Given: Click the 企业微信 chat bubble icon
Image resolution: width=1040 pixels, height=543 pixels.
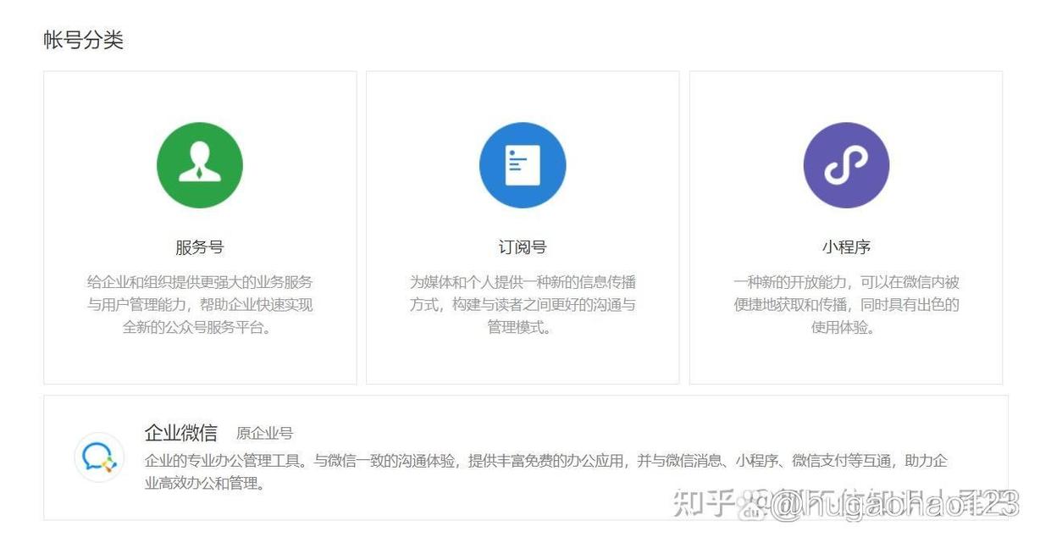Looking at the screenshot, I should point(99,455).
